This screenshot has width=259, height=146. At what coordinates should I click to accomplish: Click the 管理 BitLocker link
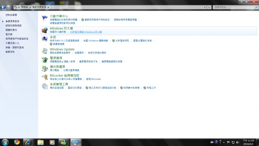click(x=94, y=79)
